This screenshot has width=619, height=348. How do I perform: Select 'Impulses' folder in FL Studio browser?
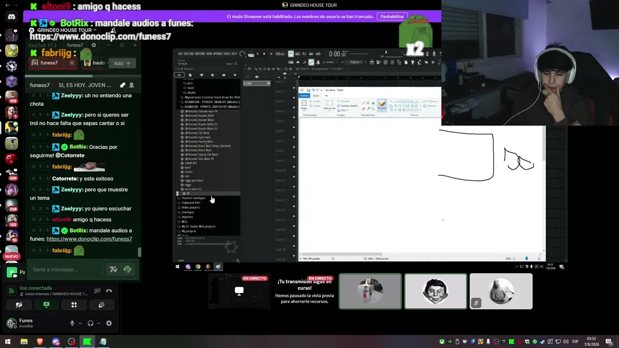(187, 217)
